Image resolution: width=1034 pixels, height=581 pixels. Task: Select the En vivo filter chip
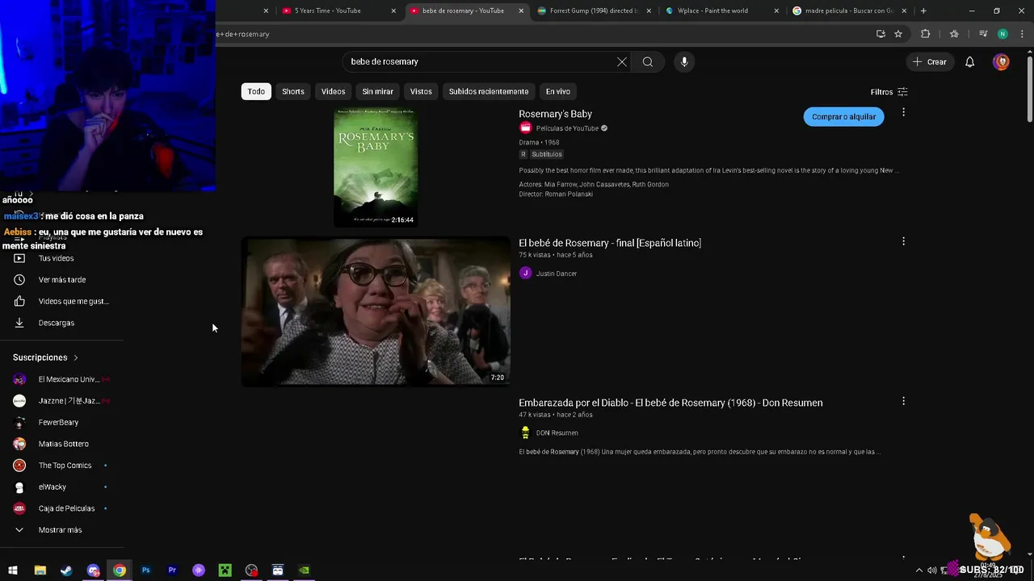[x=557, y=91]
